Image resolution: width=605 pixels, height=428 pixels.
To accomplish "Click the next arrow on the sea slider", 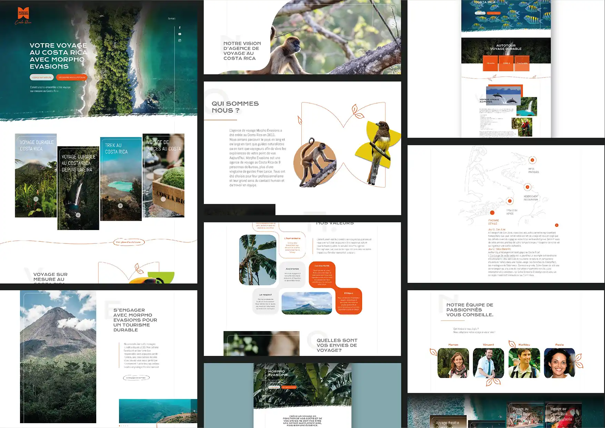I will (x=194, y=411).
